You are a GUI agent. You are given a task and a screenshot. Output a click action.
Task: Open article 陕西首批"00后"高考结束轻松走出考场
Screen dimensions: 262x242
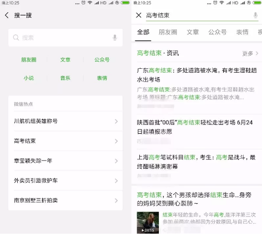(x=196, y=132)
